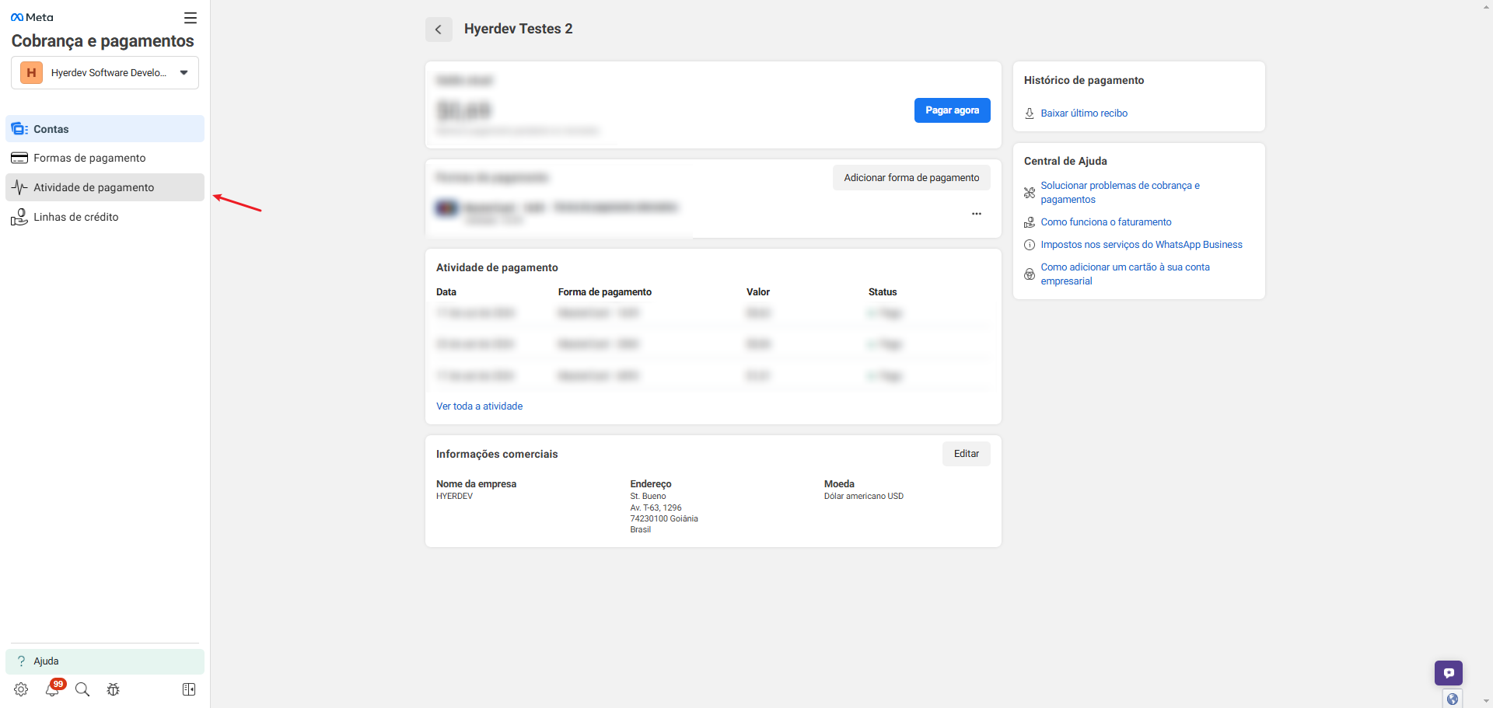1493x708 pixels.
Task: Click the bug report icon
Action: click(x=114, y=689)
